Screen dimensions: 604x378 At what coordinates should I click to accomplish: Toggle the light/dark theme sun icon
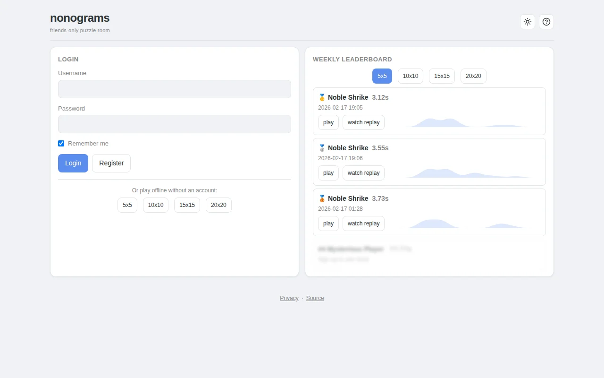click(528, 22)
